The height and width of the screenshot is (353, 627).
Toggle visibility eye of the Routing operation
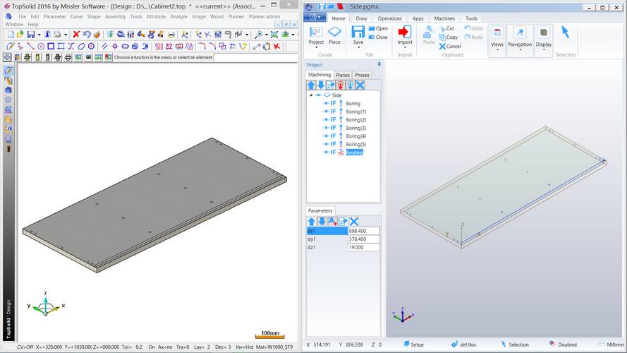(326, 152)
